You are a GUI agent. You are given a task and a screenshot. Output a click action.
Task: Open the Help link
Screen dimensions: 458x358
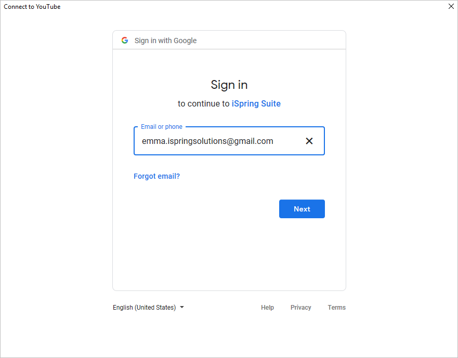(x=267, y=307)
